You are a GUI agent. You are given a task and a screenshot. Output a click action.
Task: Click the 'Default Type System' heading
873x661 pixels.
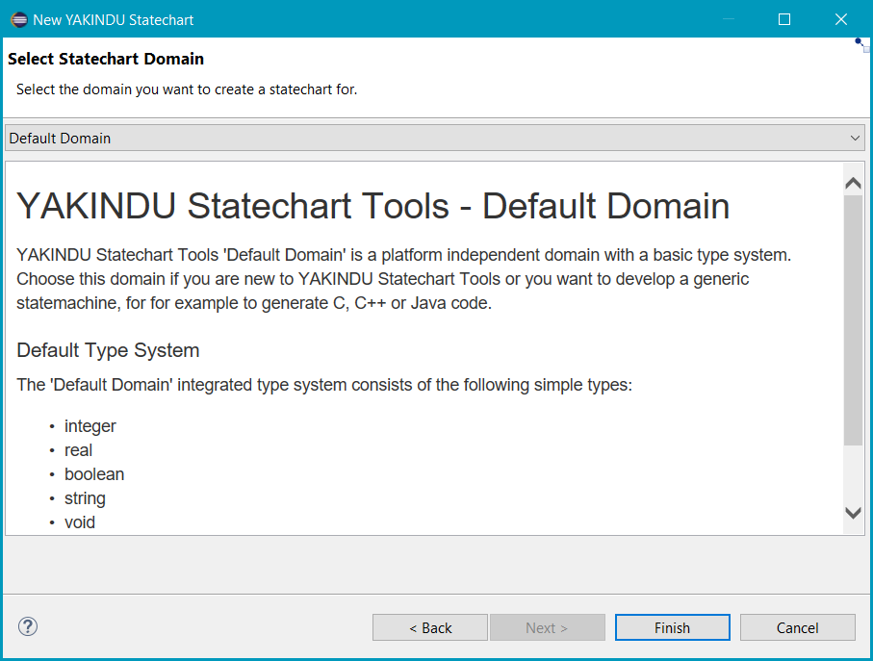coord(108,350)
